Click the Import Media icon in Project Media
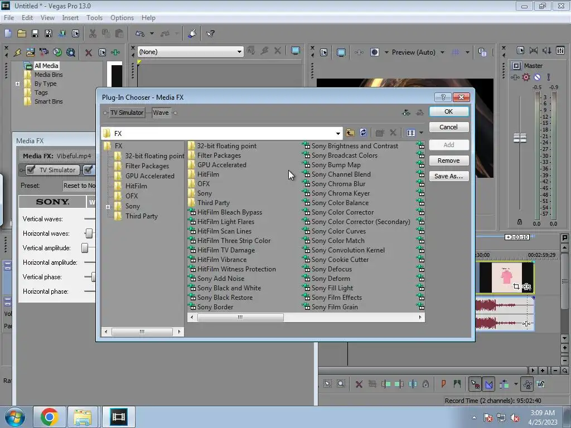571x428 pixels. [x=30, y=52]
